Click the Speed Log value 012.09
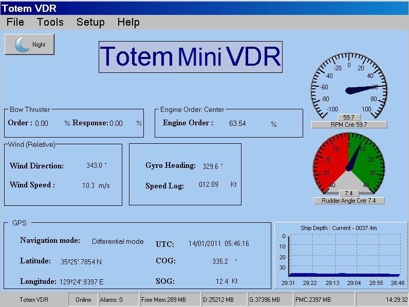Viewport: 409px width, 307px height. click(x=209, y=184)
